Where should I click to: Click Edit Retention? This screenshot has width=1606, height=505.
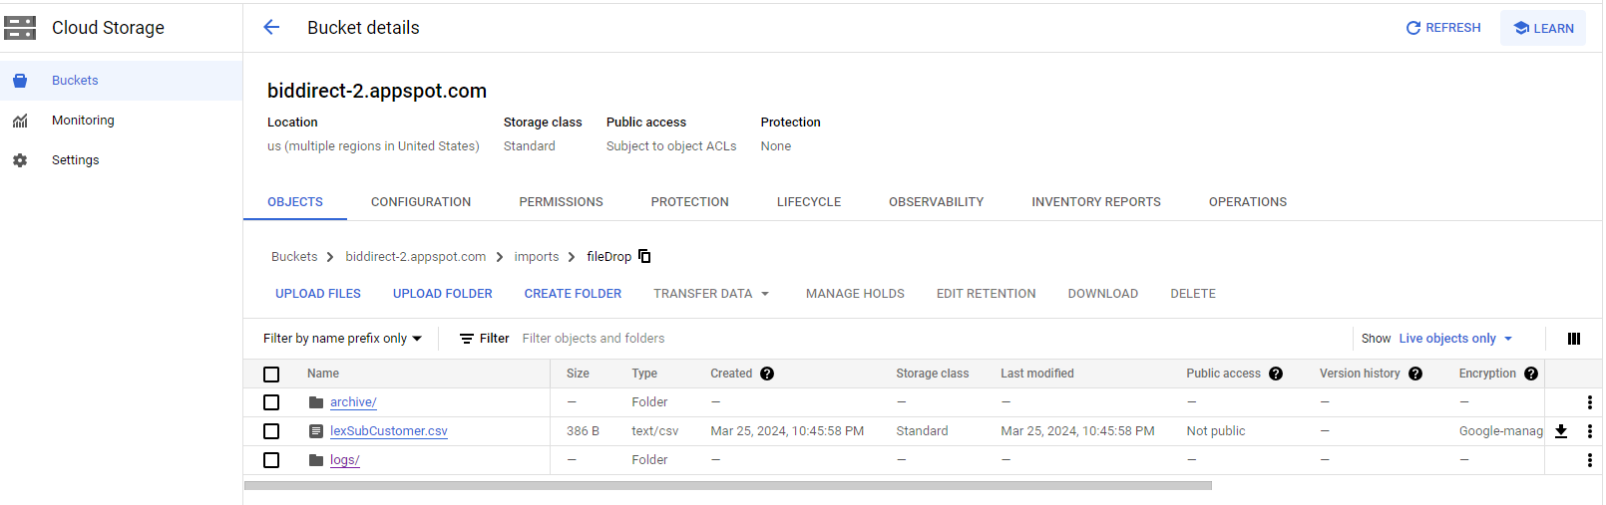[986, 294]
